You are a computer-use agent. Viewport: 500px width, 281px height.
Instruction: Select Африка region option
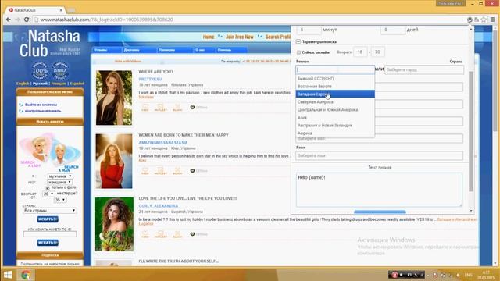coord(335,133)
